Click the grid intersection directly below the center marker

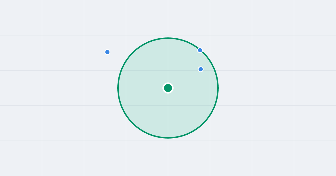(x=168, y=106)
